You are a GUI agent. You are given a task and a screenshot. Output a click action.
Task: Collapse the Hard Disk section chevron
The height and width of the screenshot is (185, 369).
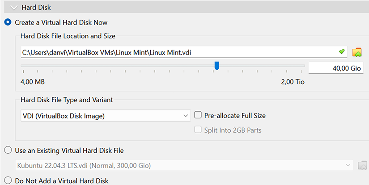click(13, 8)
